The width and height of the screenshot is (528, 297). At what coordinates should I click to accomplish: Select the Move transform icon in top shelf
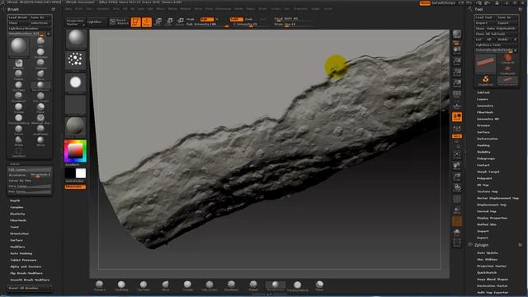point(158,22)
